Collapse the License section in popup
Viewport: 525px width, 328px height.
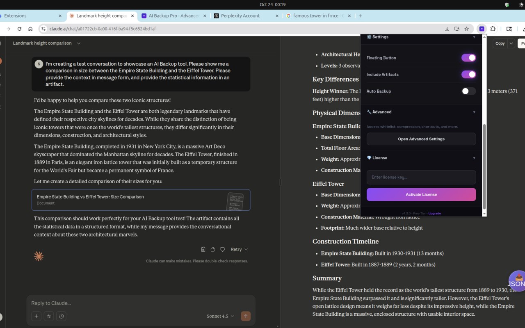click(474, 158)
